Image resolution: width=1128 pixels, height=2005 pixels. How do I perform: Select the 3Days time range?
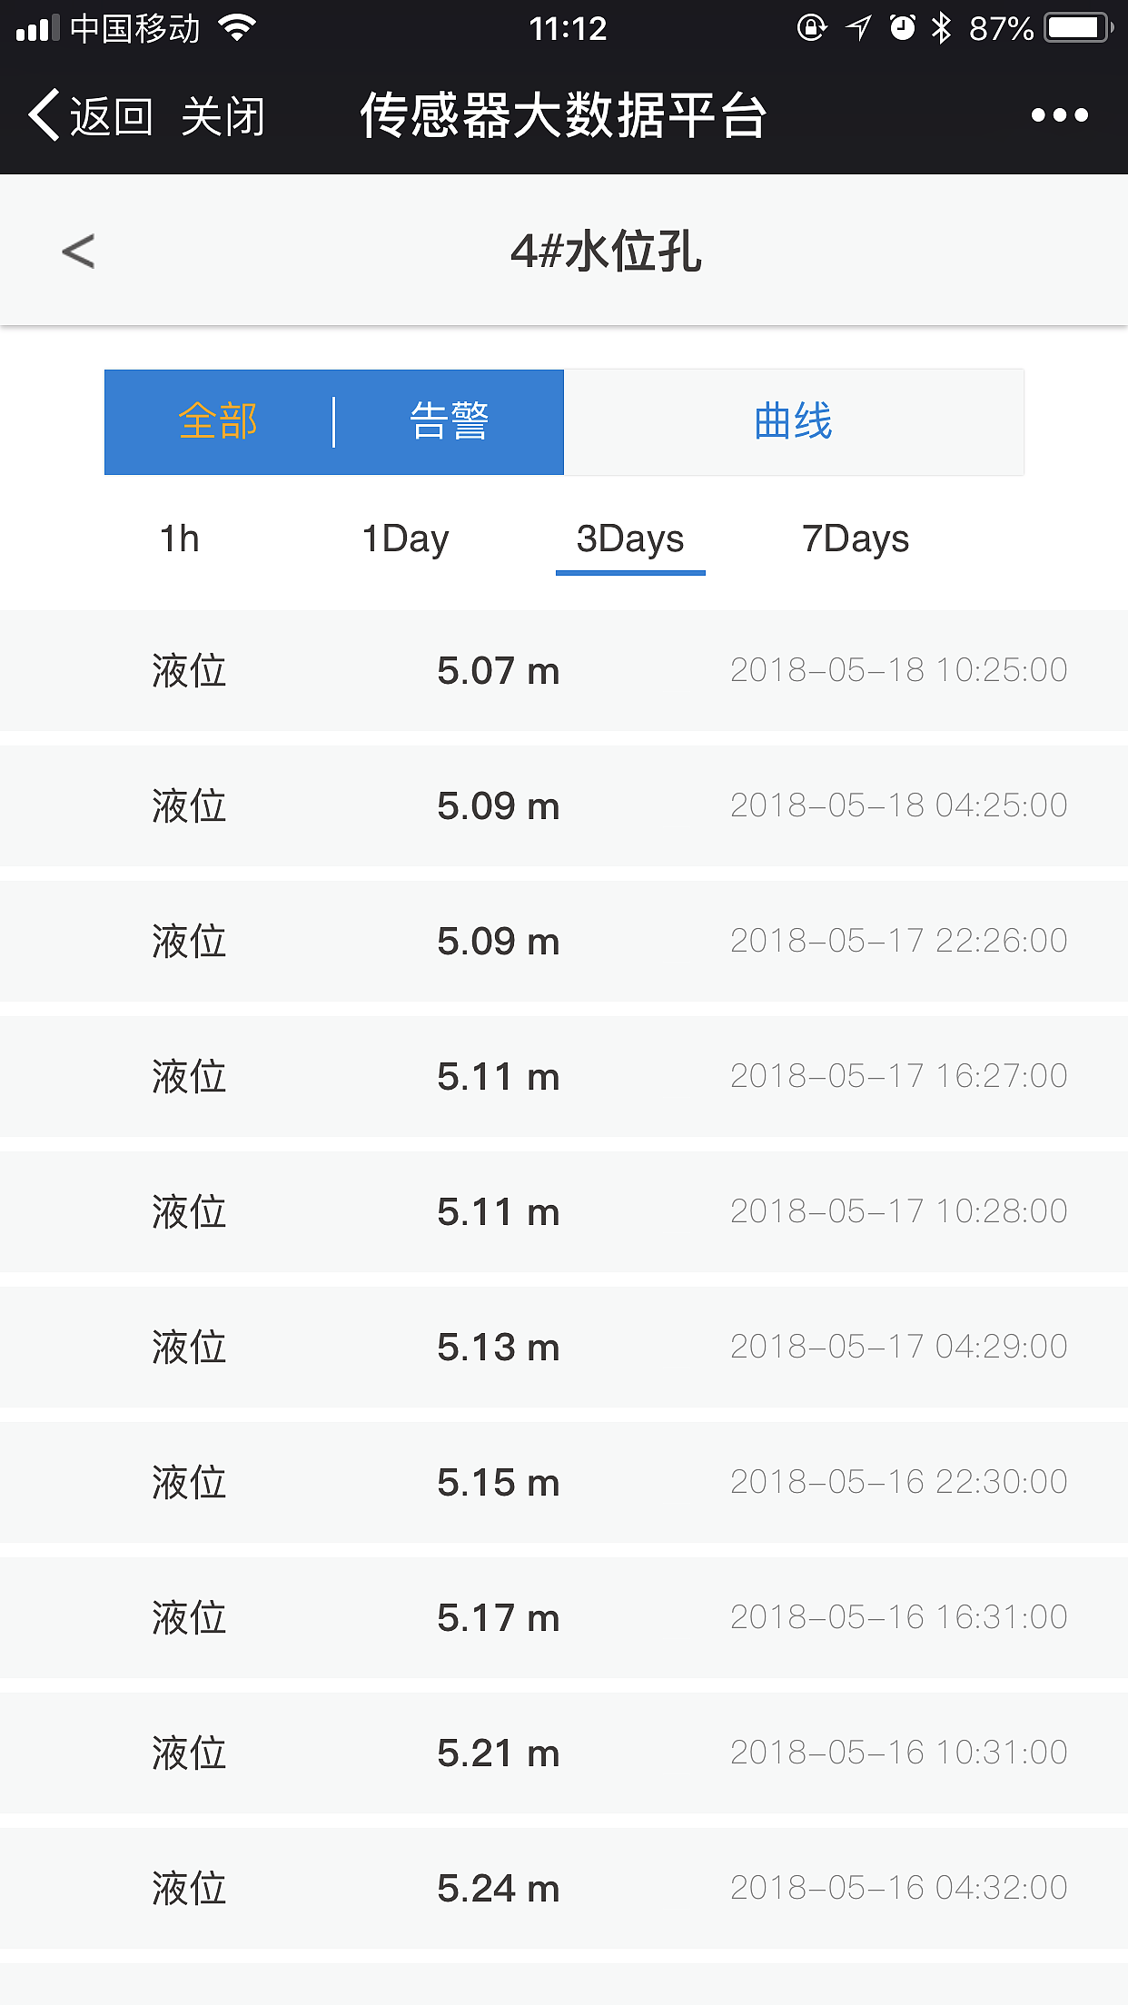pos(630,539)
